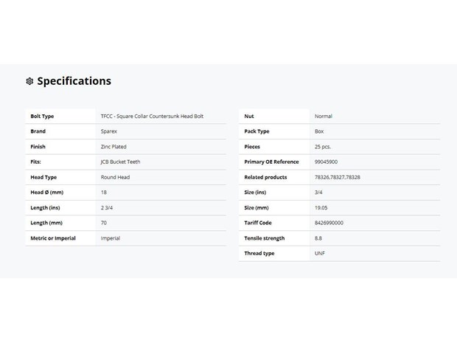Click the Sparex brand value

coord(108,131)
